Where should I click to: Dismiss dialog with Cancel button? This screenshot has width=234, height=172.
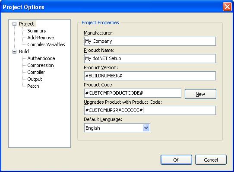click(211, 160)
